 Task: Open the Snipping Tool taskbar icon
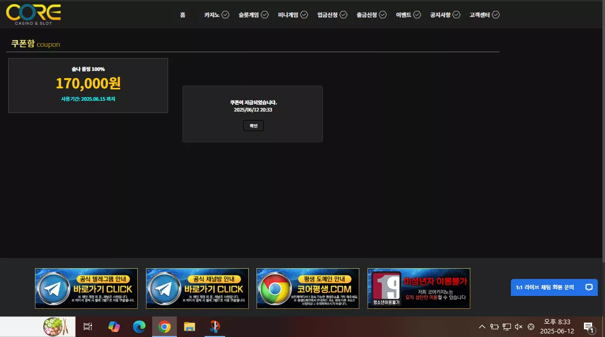pos(215,327)
